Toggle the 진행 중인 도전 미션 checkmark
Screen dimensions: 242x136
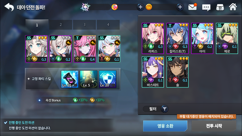[6, 123]
